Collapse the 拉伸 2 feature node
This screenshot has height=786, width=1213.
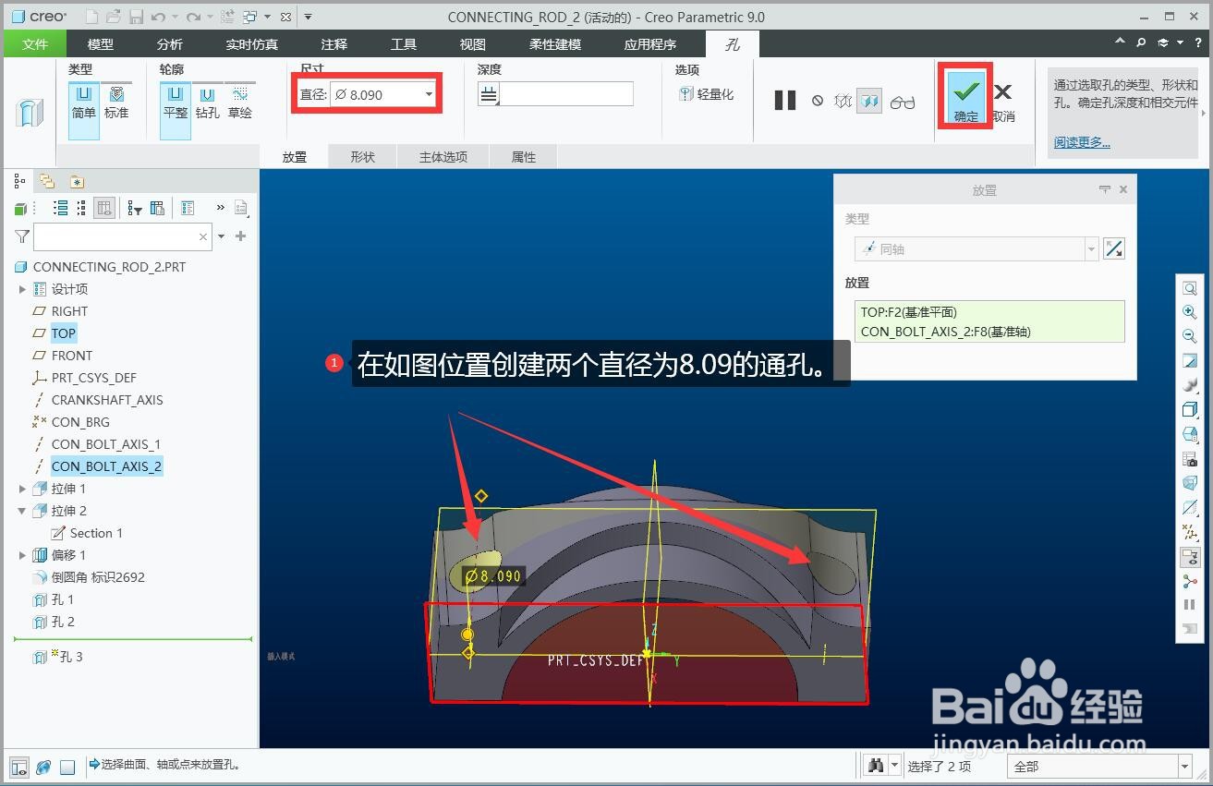[22, 511]
